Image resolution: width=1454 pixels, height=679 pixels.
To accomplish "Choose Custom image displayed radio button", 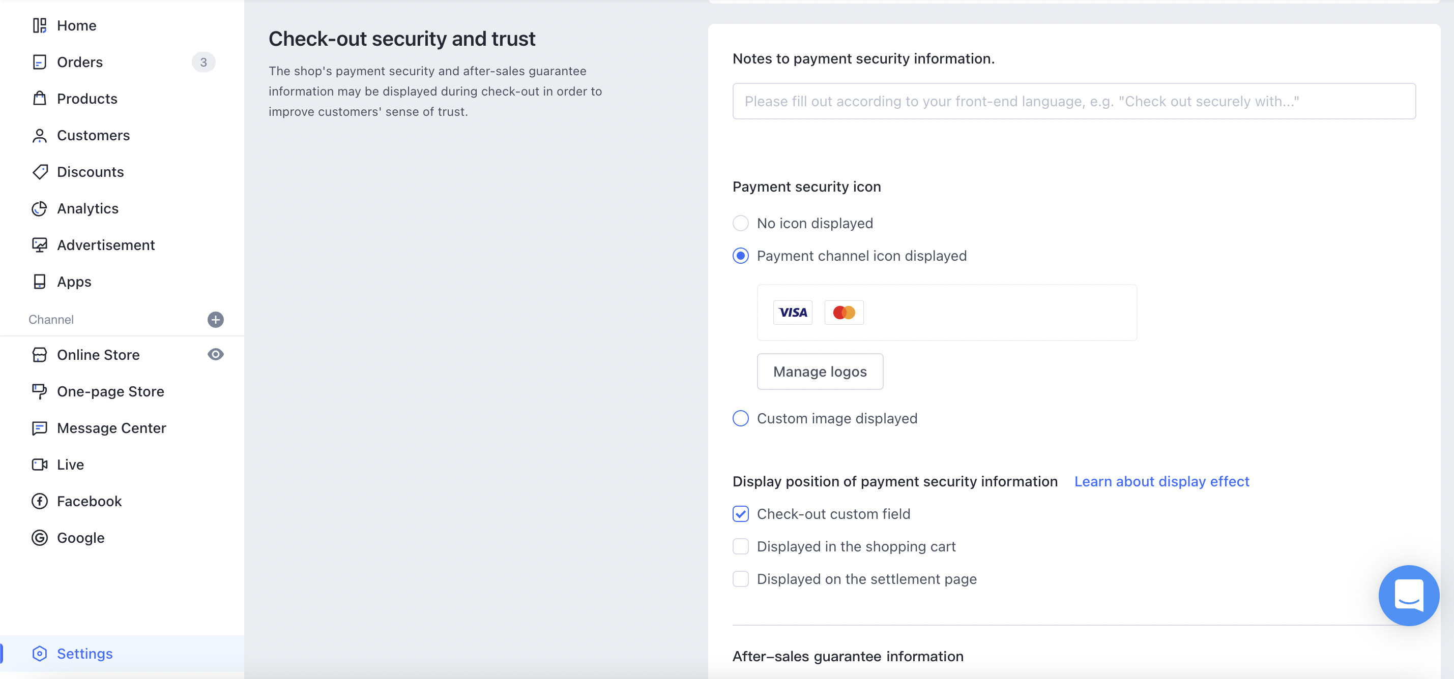I will [741, 418].
